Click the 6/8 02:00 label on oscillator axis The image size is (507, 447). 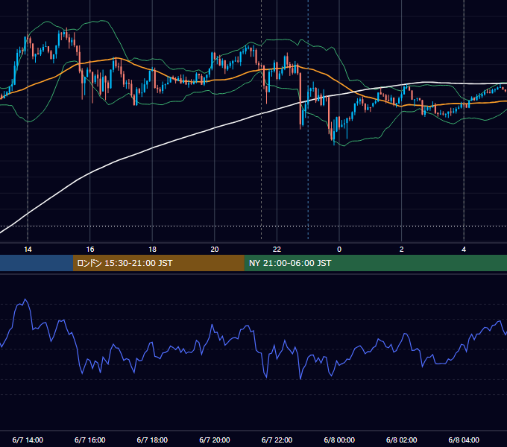click(x=402, y=440)
